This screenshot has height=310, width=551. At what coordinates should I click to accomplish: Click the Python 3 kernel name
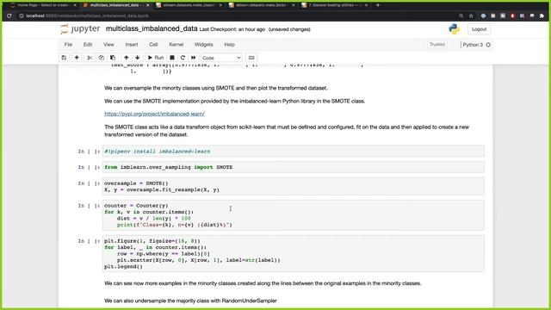pyautogui.click(x=473, y=45)
